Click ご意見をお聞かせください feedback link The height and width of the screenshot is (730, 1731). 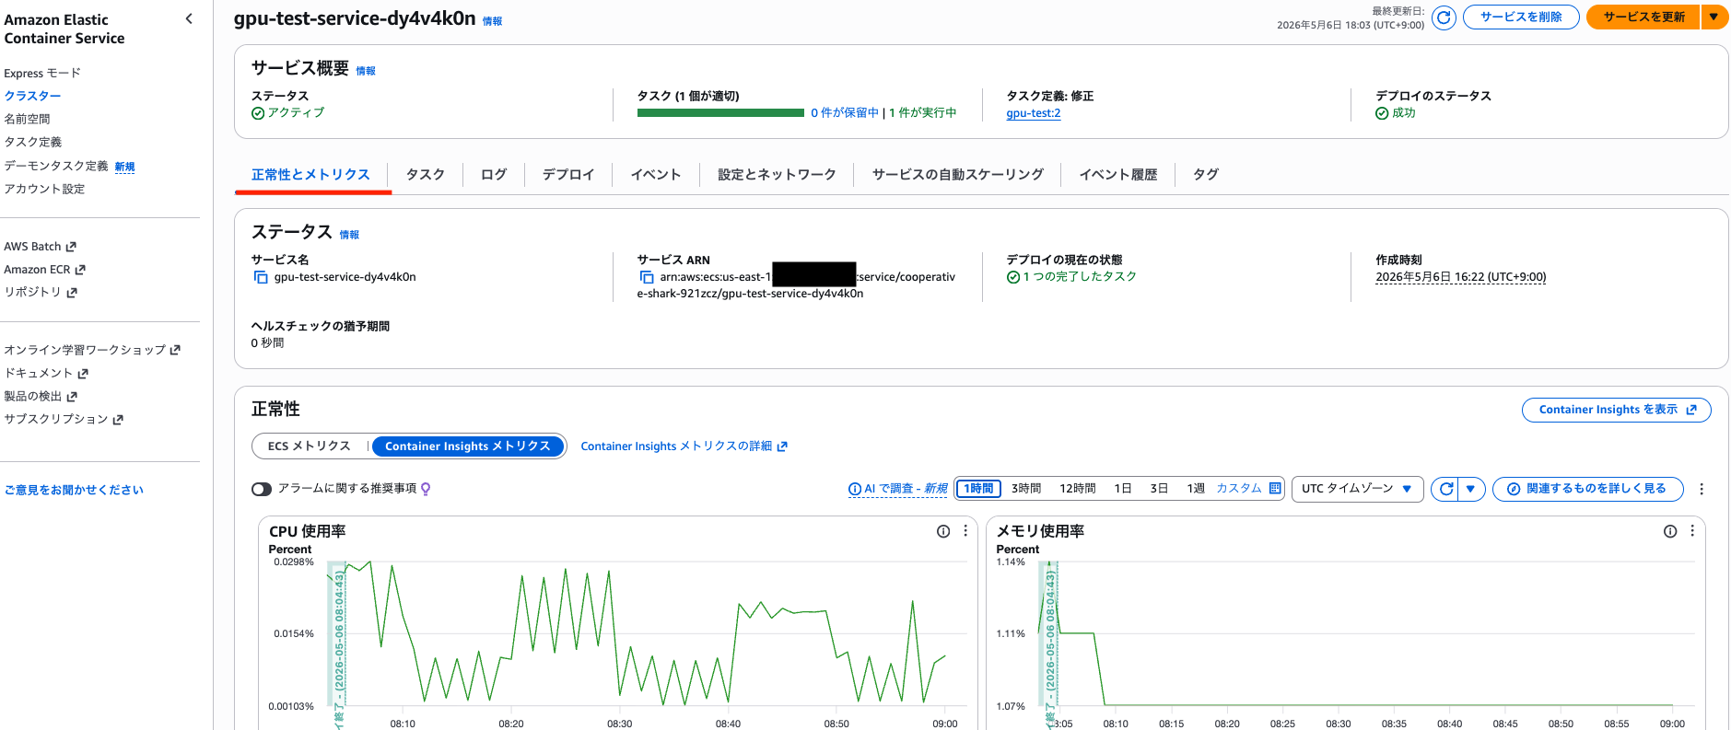point(74,490)
